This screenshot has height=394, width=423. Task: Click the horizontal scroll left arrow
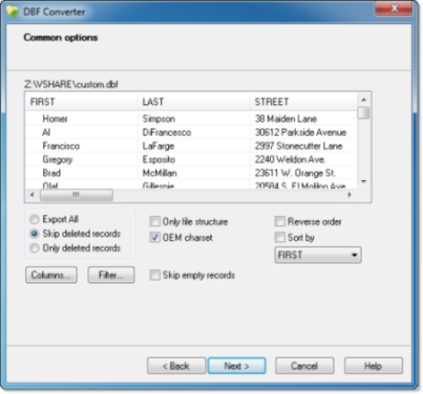pyautogui.click(x=32, y=195)
